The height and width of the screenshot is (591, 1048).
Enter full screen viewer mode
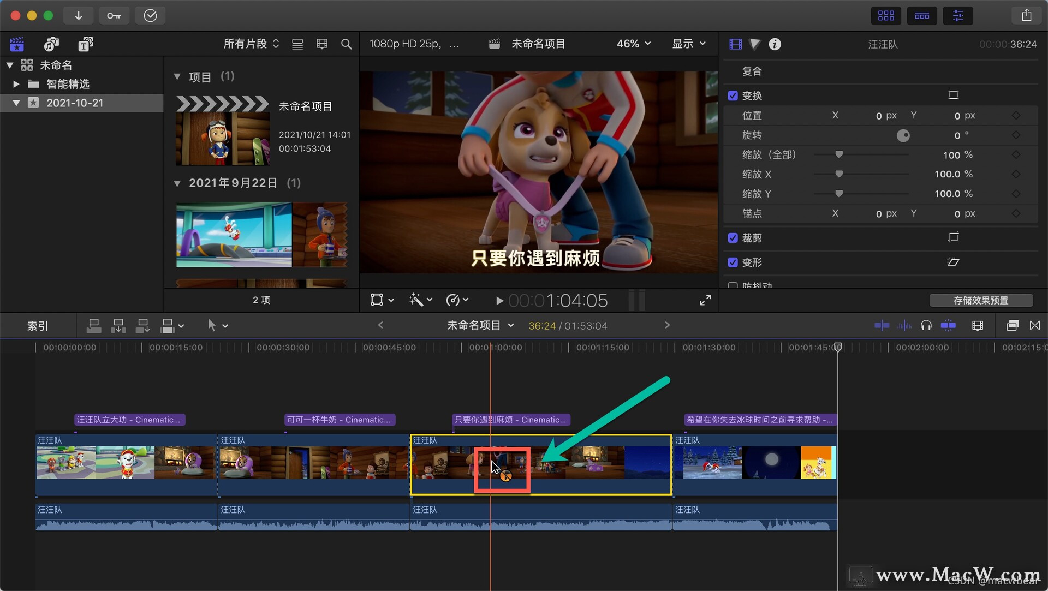pos(705,300)
